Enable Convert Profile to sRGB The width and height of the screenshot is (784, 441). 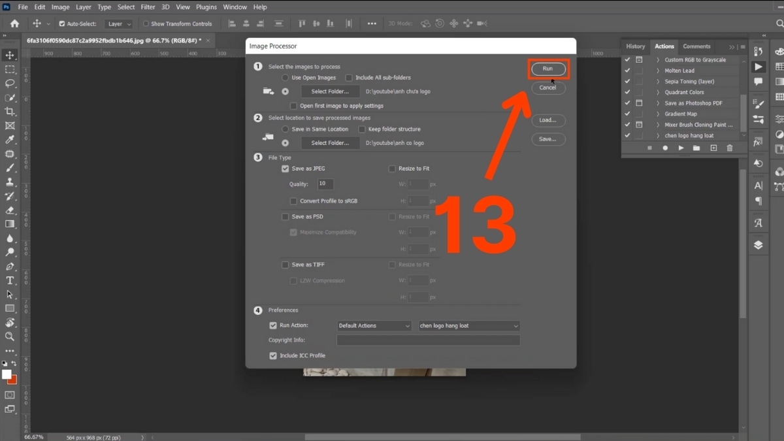pyautogui.click(x=293, y=201)
